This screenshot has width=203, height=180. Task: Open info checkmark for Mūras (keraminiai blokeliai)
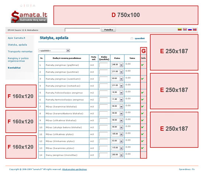tap(142, 106)
